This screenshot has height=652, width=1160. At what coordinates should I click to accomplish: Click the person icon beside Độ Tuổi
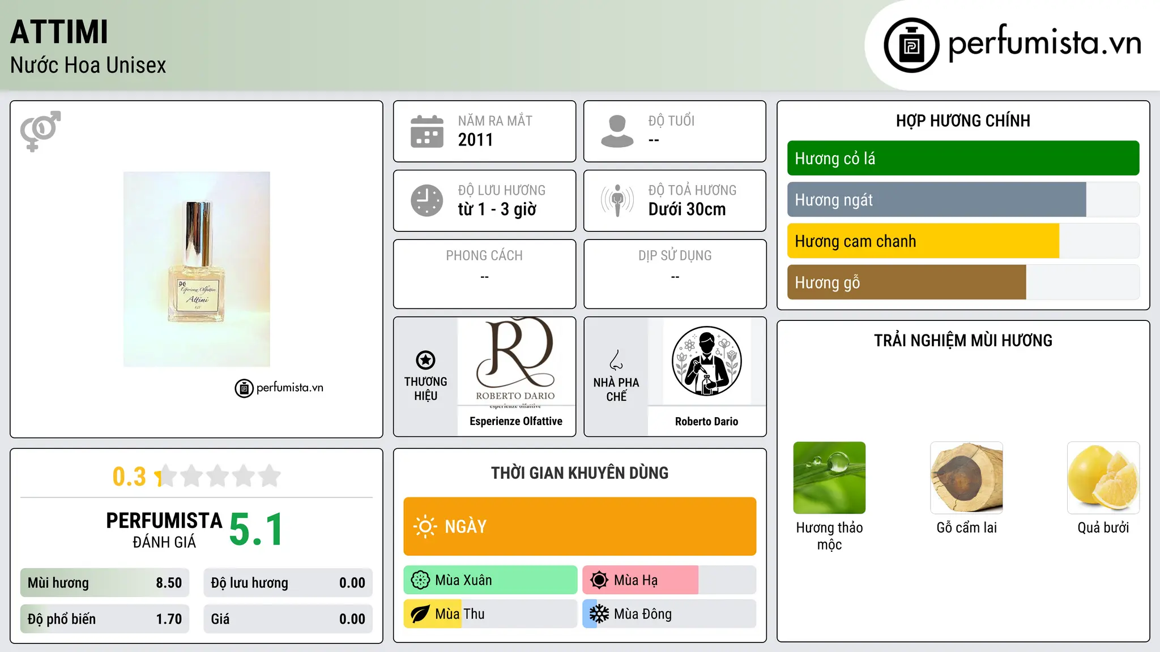617,131
